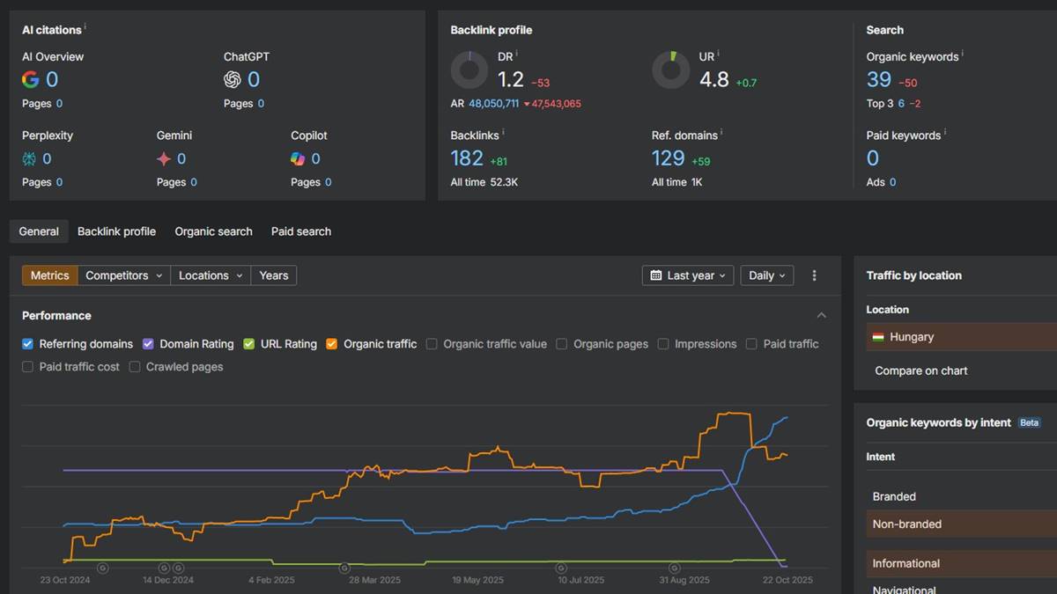This screenshot has height=594, width=1057.
Task: Select the Copilot icon
Action: tap(298, 158)
